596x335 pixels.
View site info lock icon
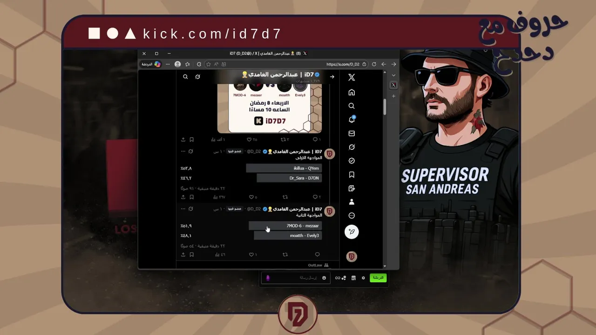[365, 64]
